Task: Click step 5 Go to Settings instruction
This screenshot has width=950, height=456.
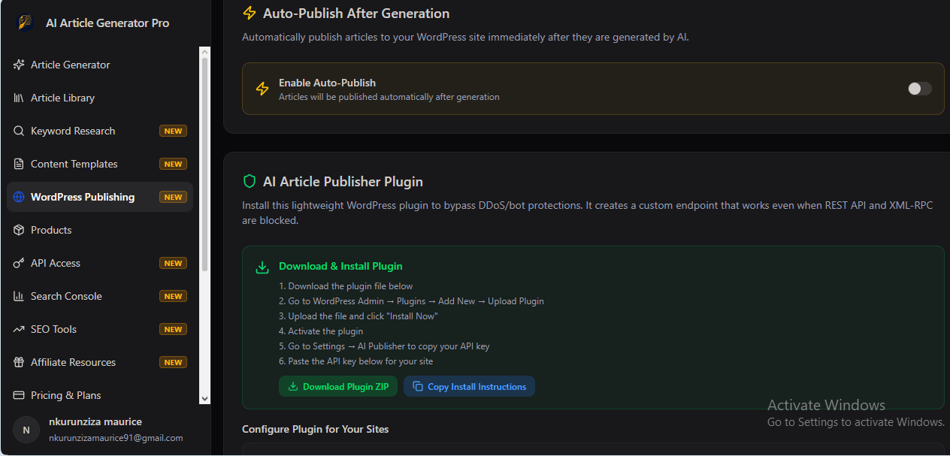Action: pos(384,346)
